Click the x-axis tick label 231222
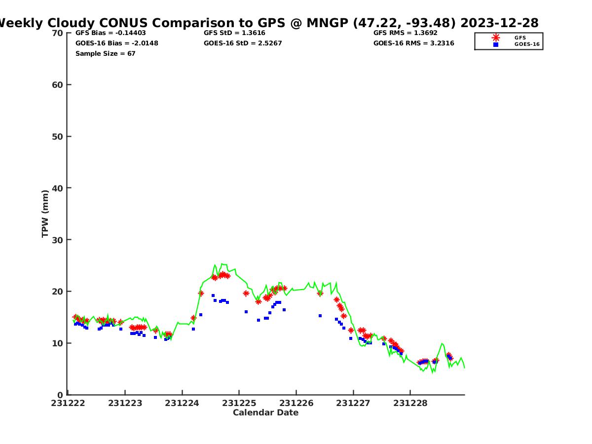This screenshot has width=592, height=444. click(68, 403)
